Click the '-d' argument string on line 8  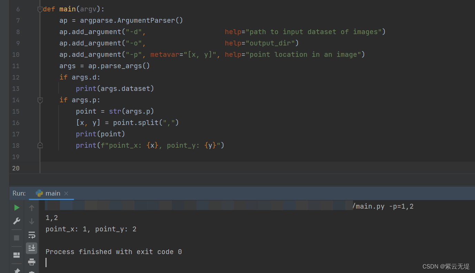coord(133,32)
